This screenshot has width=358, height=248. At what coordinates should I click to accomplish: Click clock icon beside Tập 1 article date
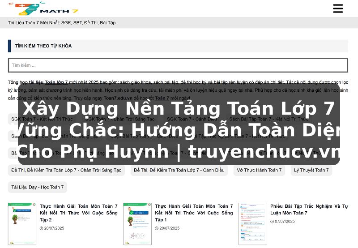coord(157,228)
